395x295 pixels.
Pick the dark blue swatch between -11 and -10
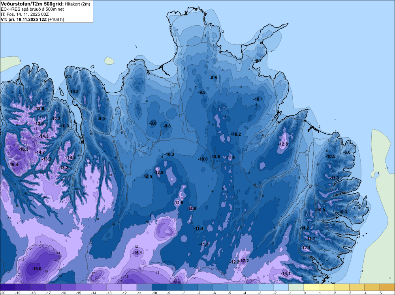click(144, 287)
